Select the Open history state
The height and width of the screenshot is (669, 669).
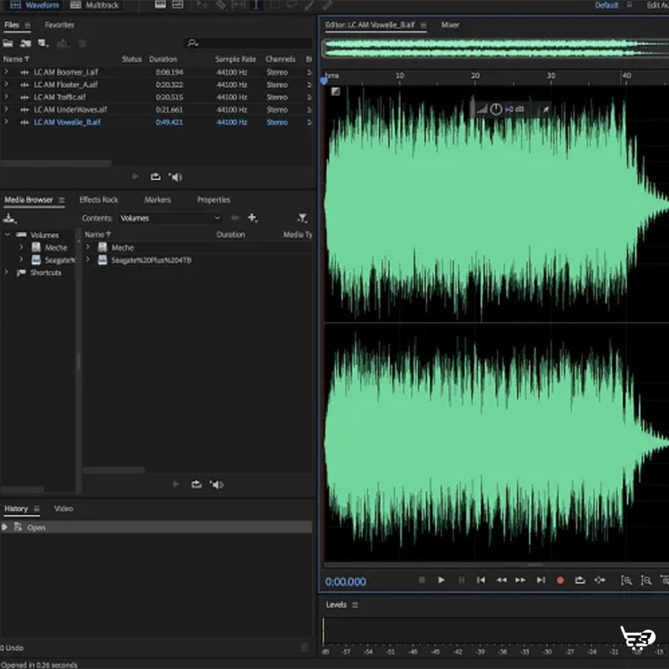click(x=156, y=528)
